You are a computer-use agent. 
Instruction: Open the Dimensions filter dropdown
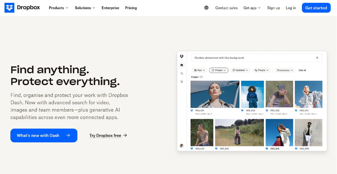pos(285,70)
